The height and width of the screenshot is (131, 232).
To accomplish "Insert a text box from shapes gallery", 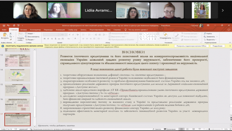I will (x=141, y=34).
